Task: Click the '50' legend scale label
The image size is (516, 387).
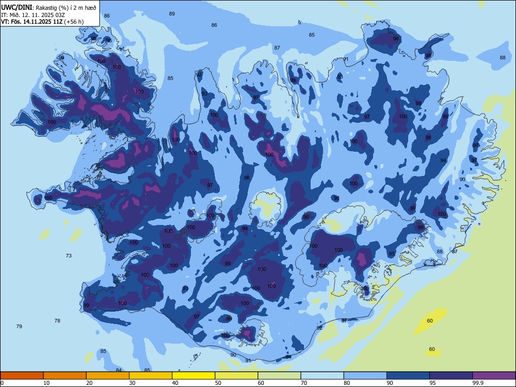Action: point(218,383)
